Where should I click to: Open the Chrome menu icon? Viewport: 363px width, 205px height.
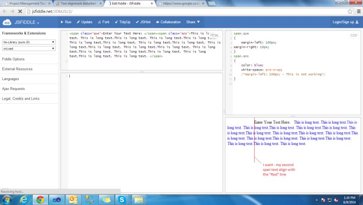[x=359, y=11]
